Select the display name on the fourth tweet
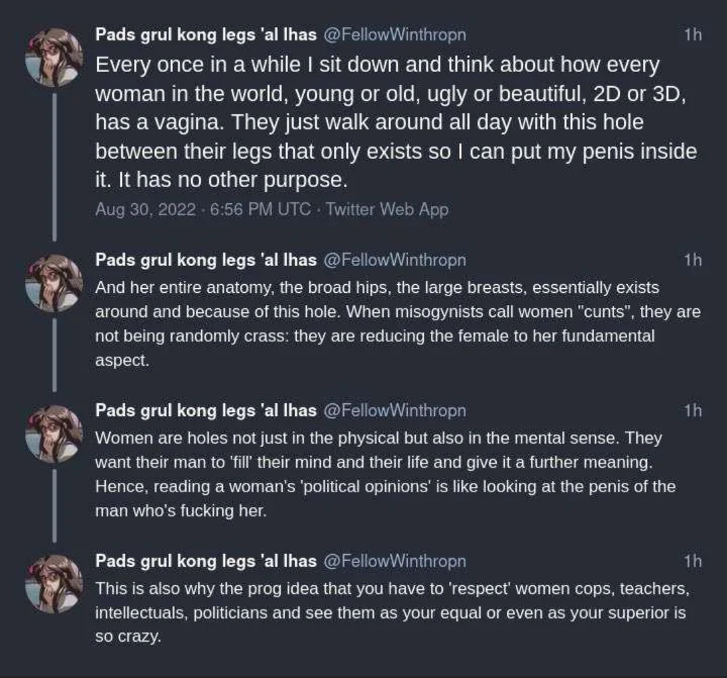Image resolution: width=727 pixels, height=678 pixels. click(206, 560)
